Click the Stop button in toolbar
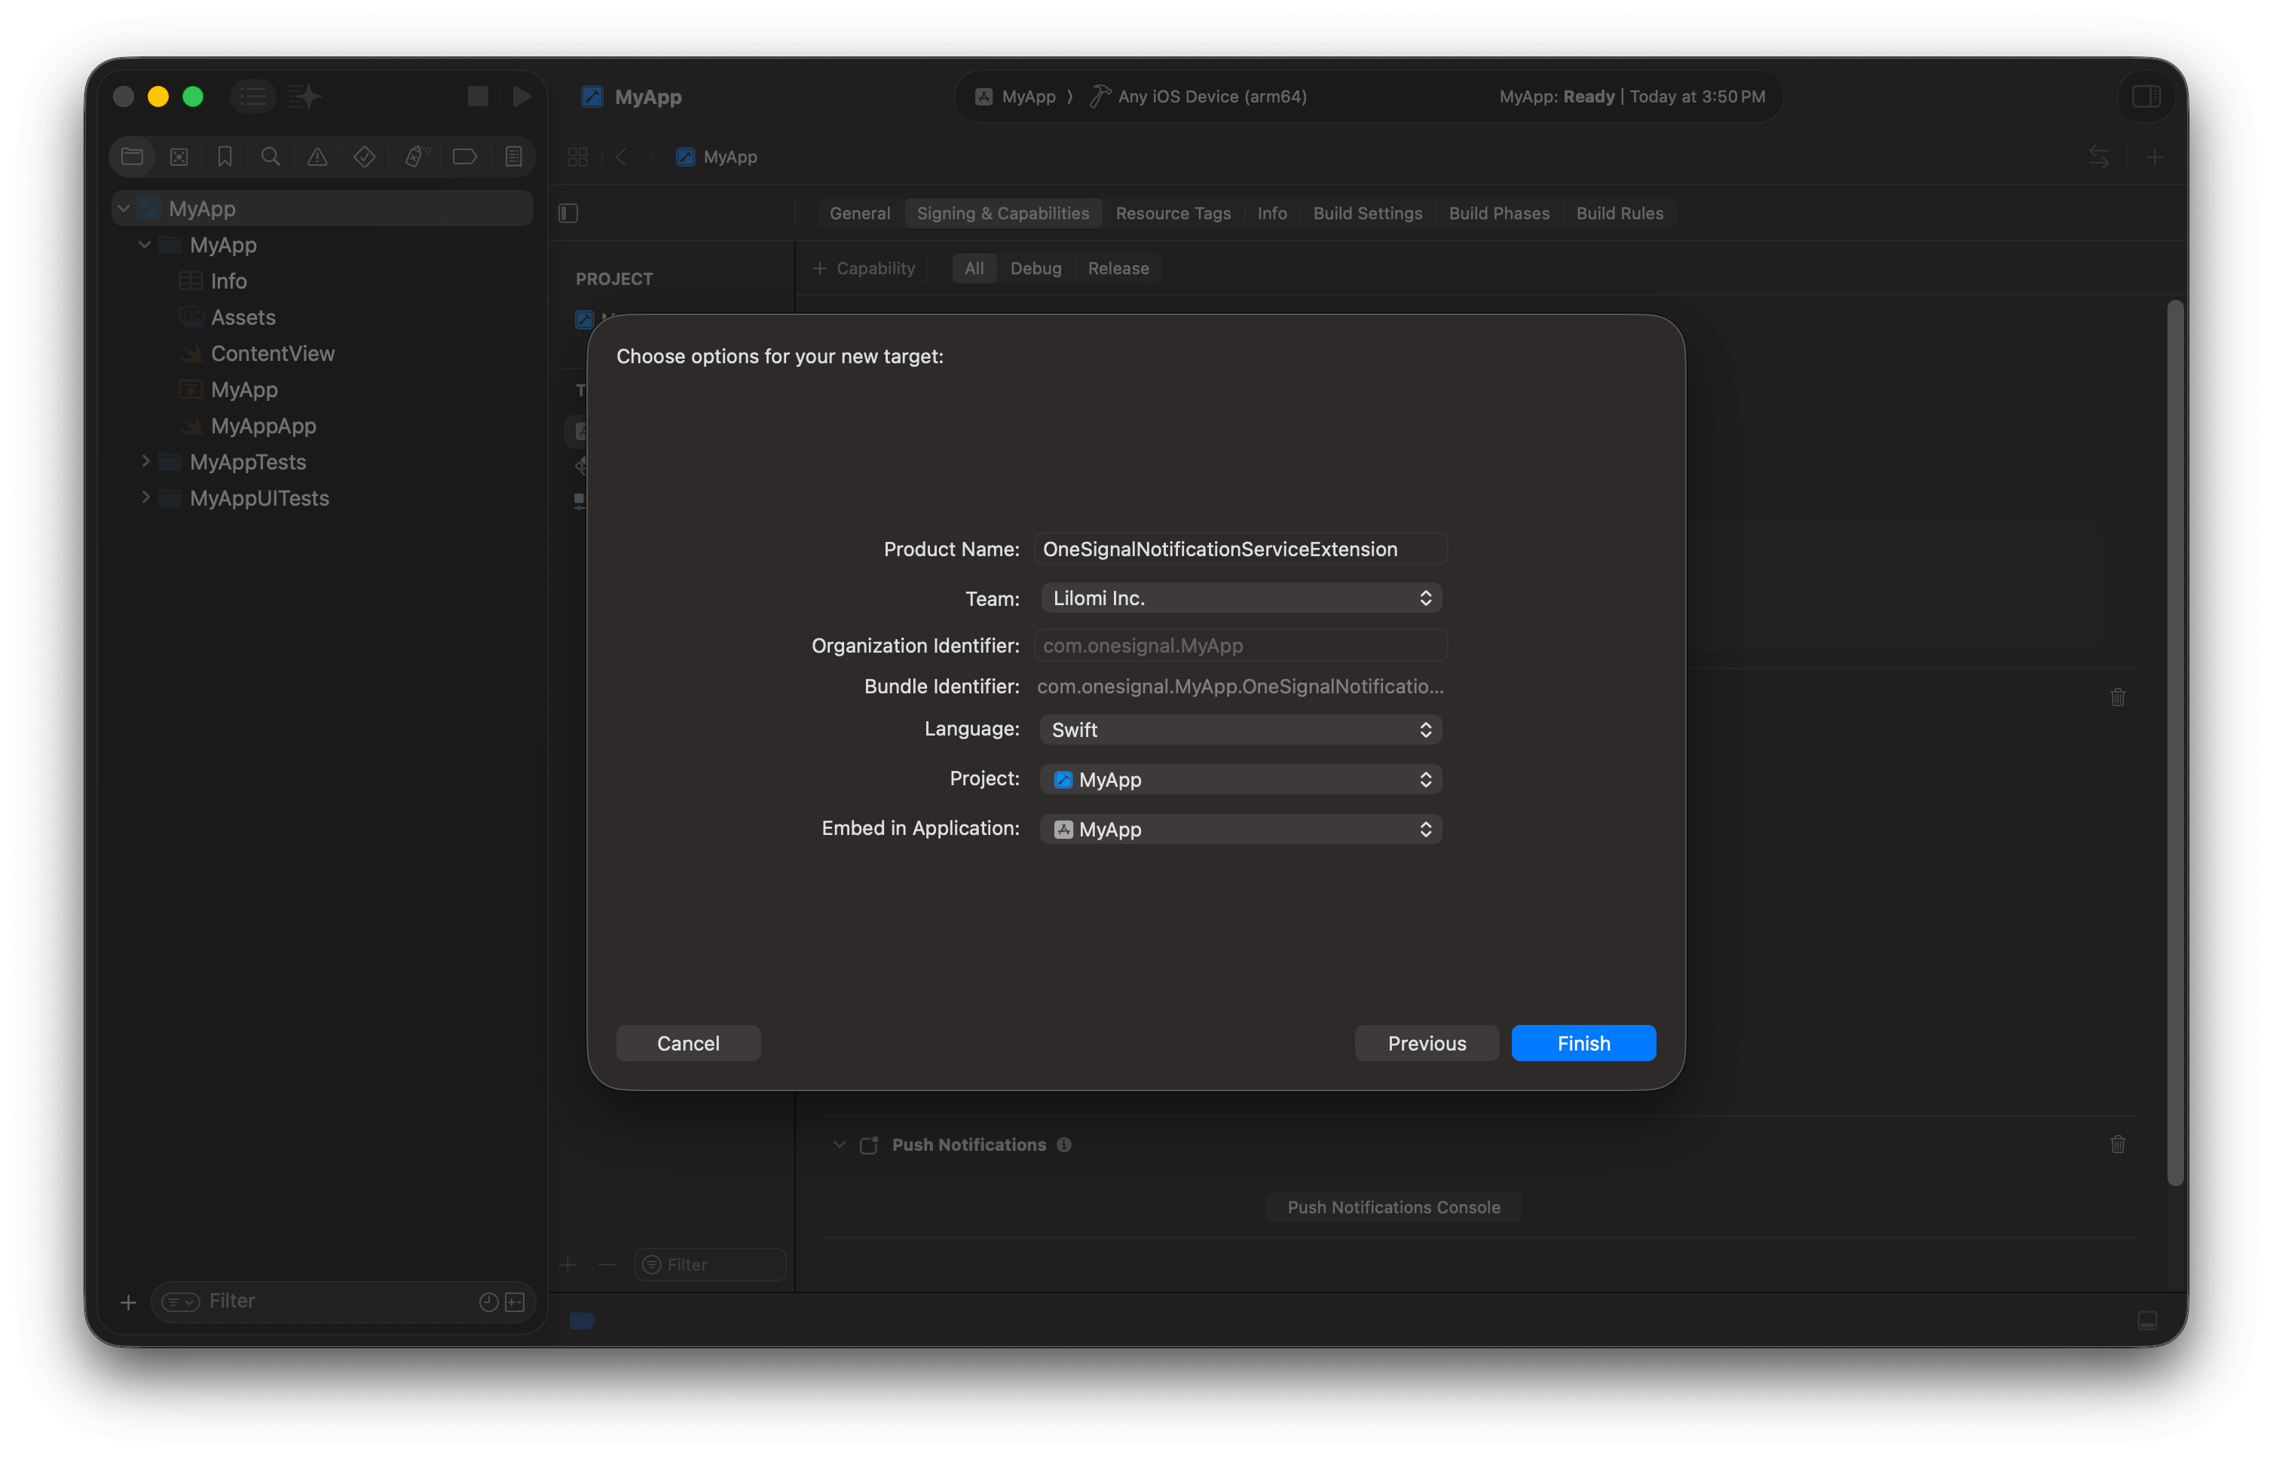Viewport: 2273px width, 1459px height. click(478, 96)
